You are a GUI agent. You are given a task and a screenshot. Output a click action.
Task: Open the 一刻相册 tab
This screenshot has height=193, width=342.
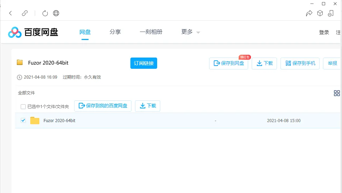pyautogui.click(x=151, y=32)
